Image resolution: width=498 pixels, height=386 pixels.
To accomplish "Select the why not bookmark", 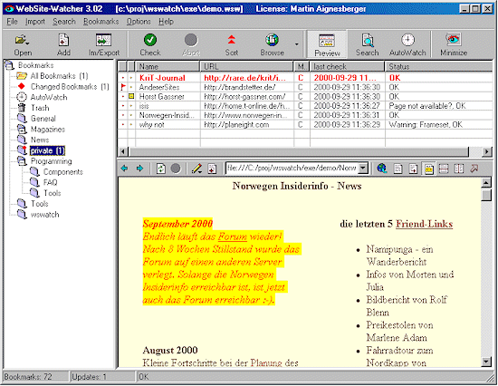I will click(x=151, y=125).
